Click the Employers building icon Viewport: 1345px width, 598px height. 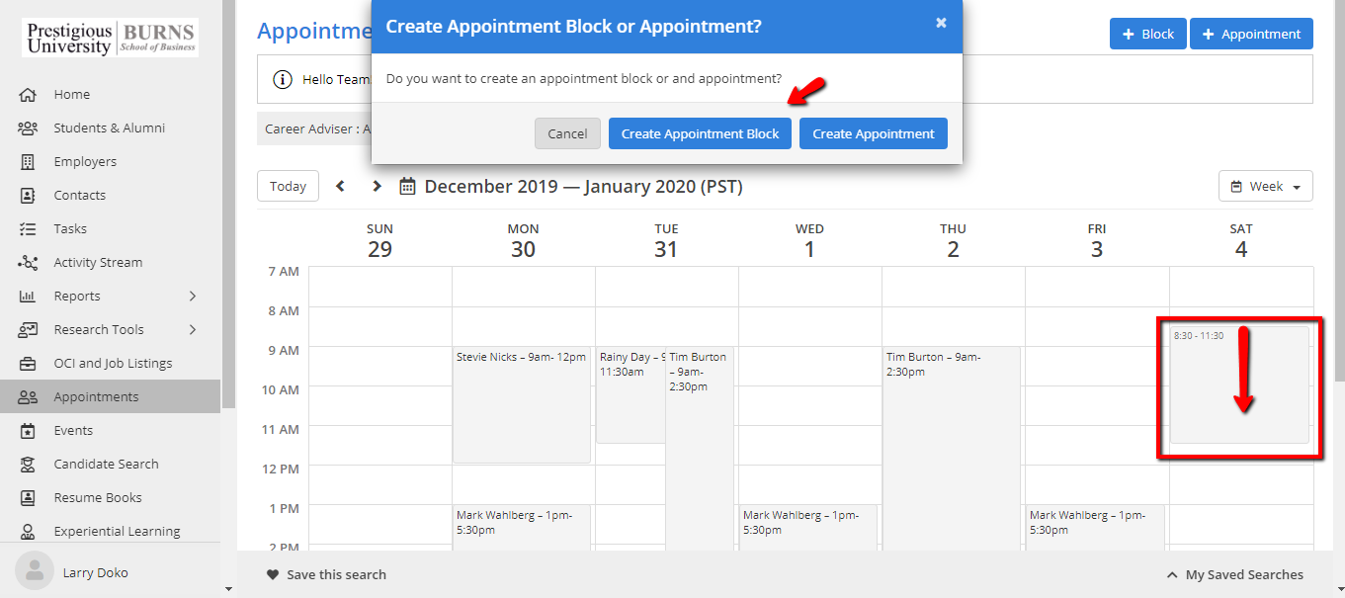28,162
